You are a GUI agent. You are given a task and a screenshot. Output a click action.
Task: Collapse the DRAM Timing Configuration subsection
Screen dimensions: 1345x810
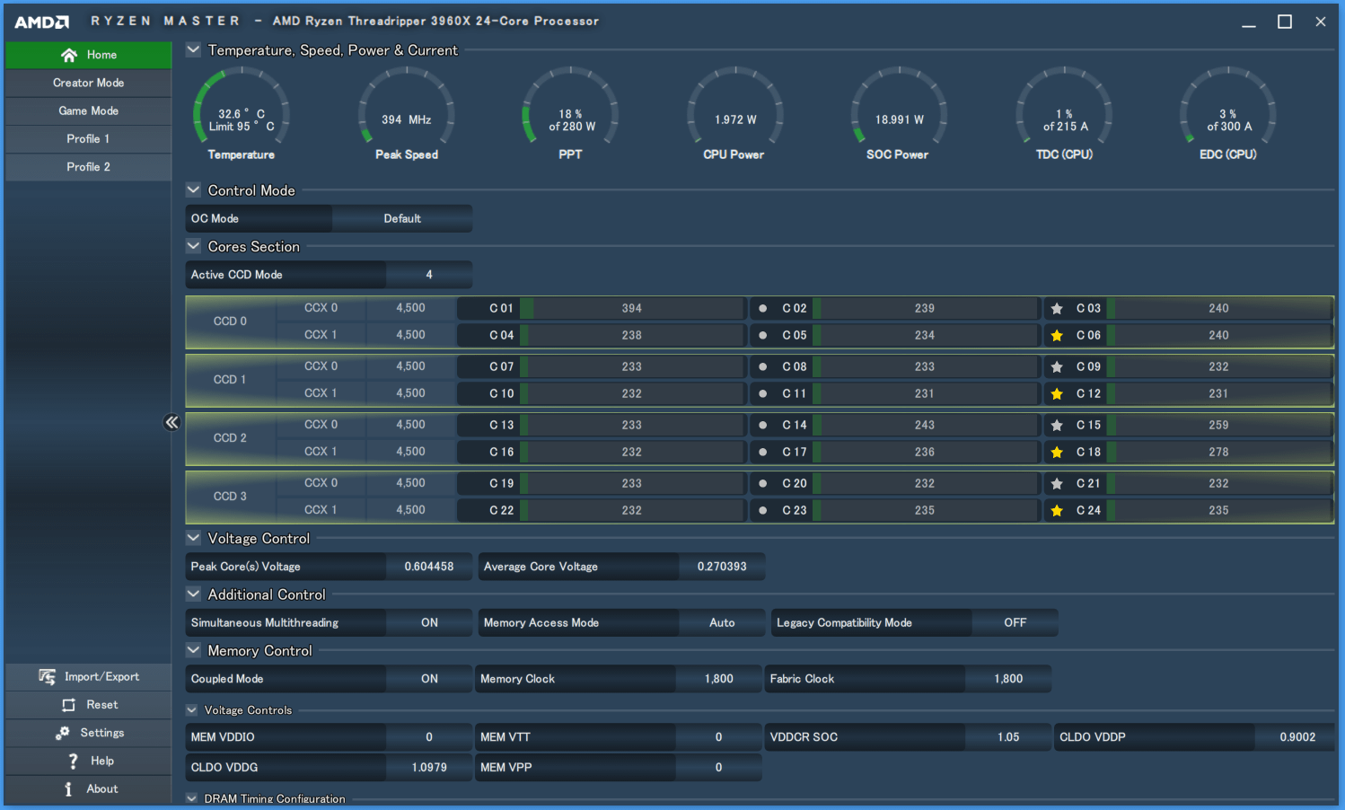(191, 797)
